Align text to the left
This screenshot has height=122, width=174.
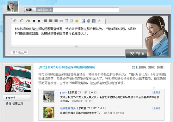pyautogui.click(x=46, y=21)
